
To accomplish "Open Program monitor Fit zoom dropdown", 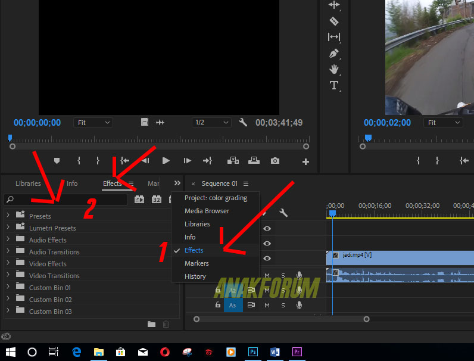I will coord(443,123).
